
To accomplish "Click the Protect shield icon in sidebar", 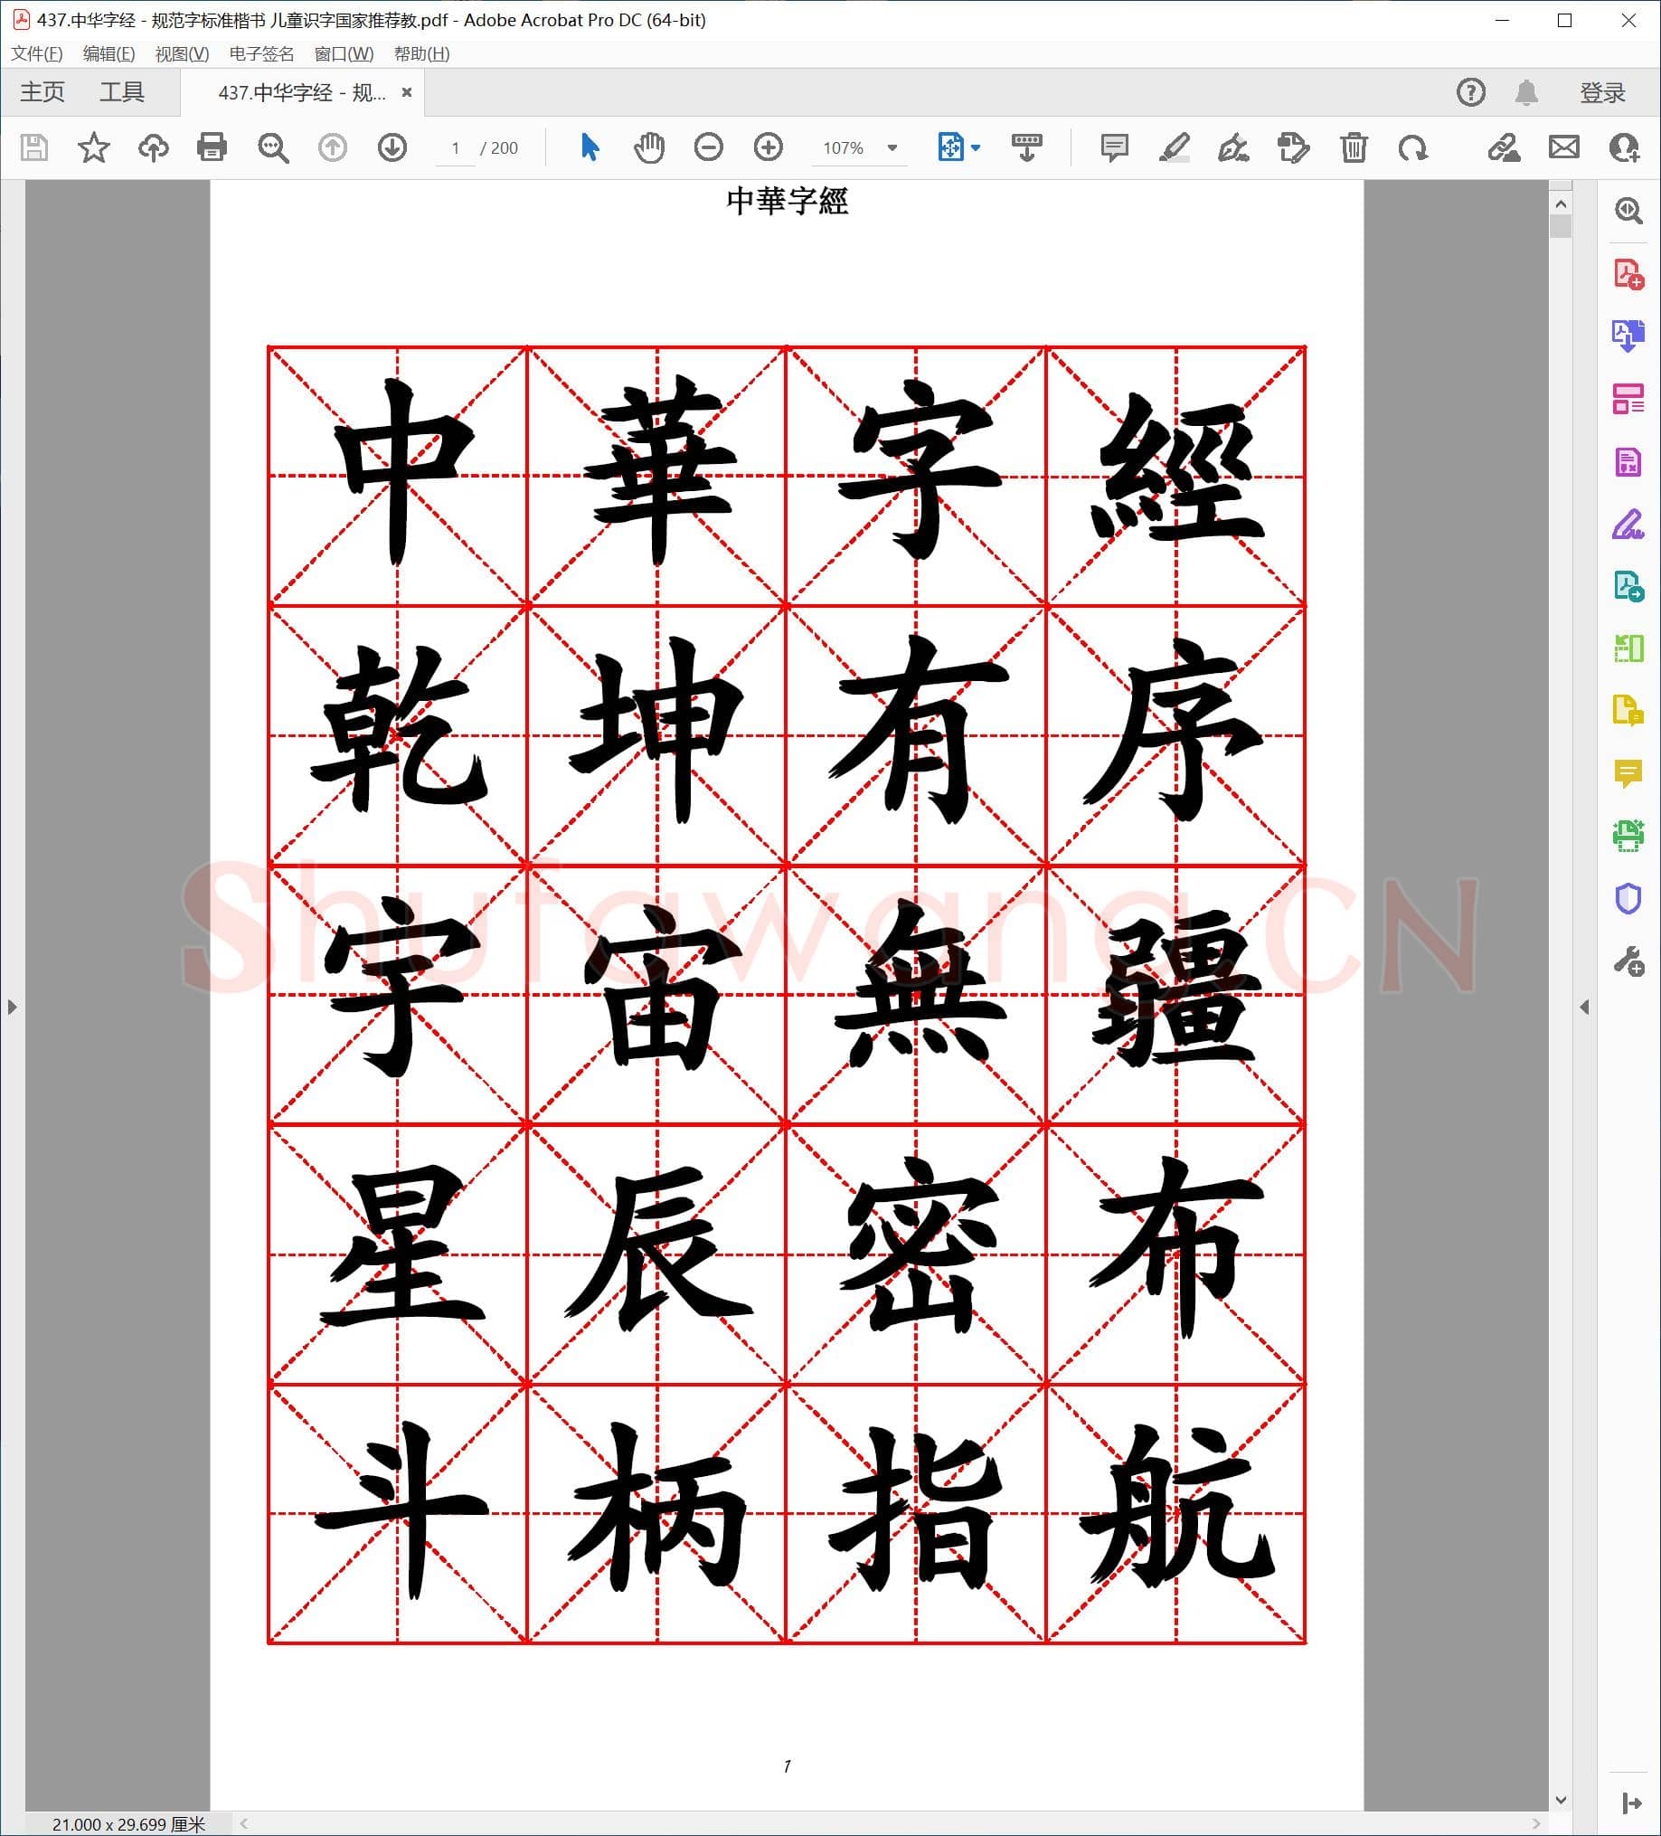I will coord(1630,897).
